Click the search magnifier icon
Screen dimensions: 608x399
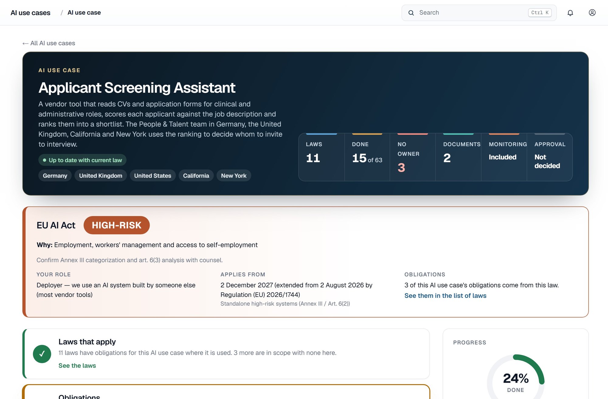coord(411,13)
